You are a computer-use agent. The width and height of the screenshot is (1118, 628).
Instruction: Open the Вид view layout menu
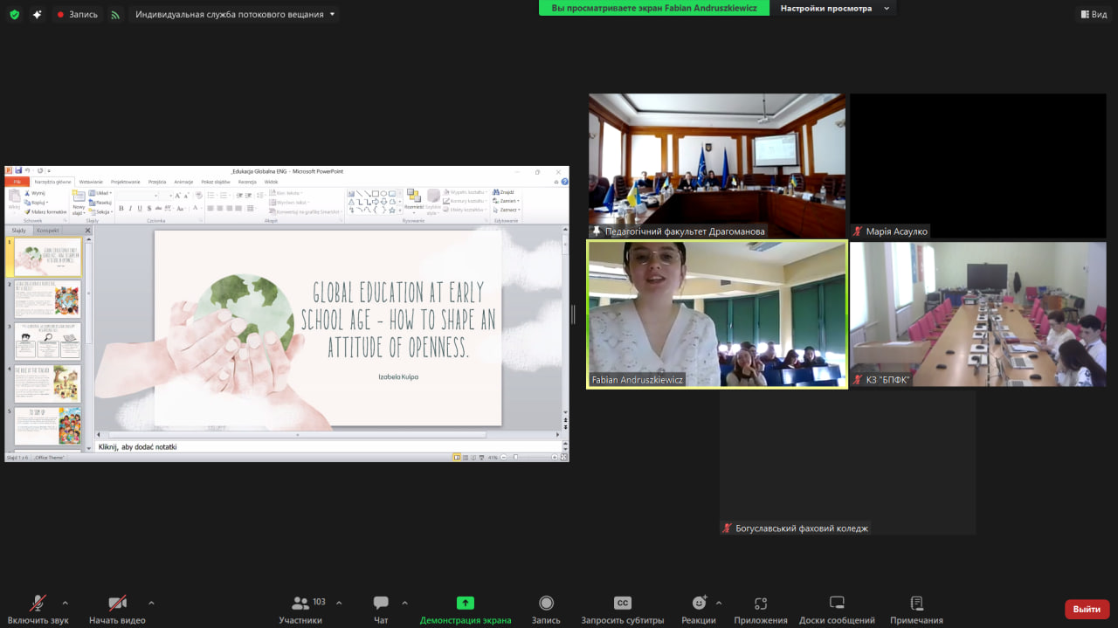point(1093,14)
